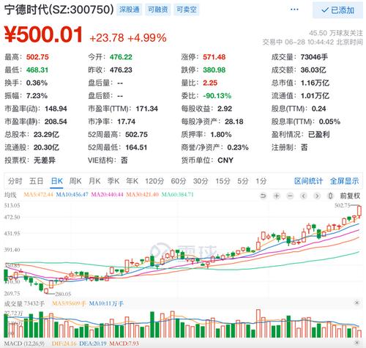Click the MA10:456.47 legend entry
This screenshot has width=366, height=348.
(x=72, y=195)
